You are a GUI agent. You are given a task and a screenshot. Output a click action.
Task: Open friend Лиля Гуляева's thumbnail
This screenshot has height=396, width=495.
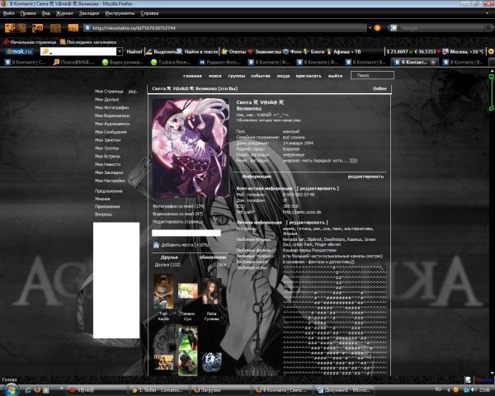click(x=211, y=291)
